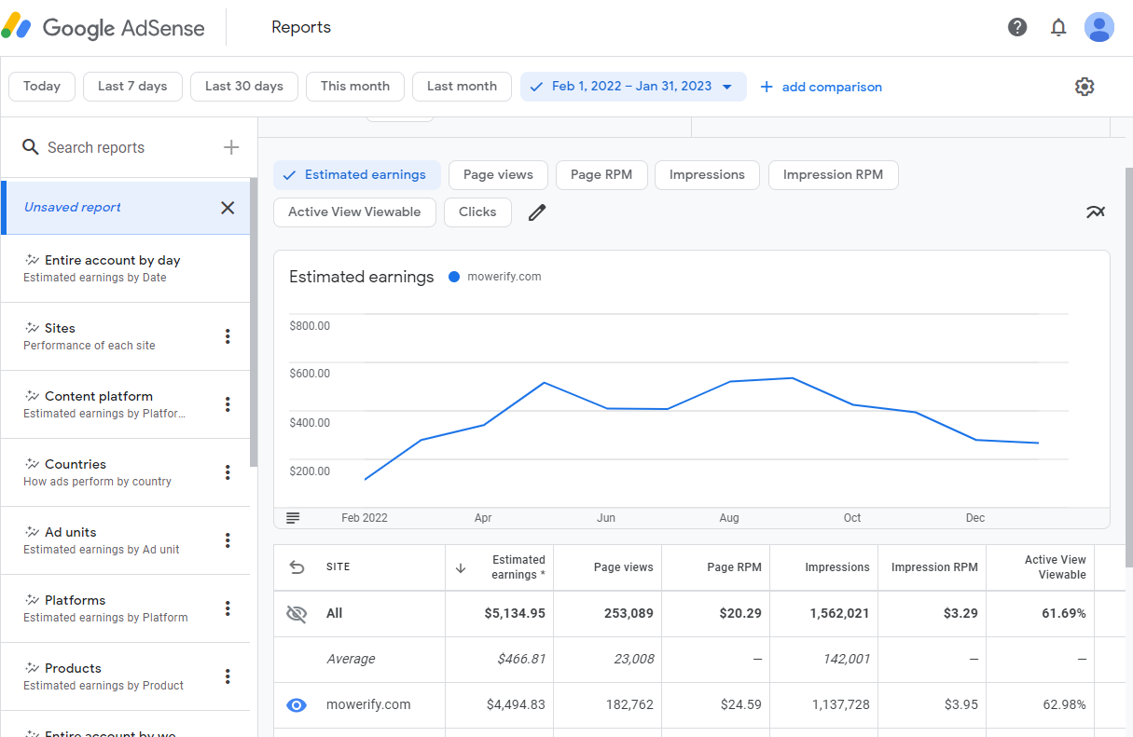
Task: Click the add comparison link
Action: pos(821,87)
